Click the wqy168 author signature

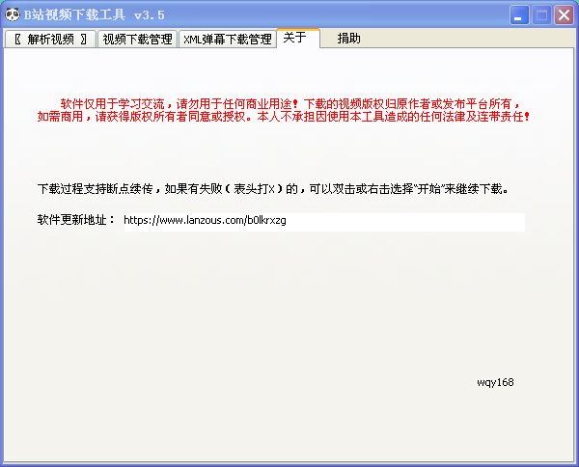pos(495,382)
